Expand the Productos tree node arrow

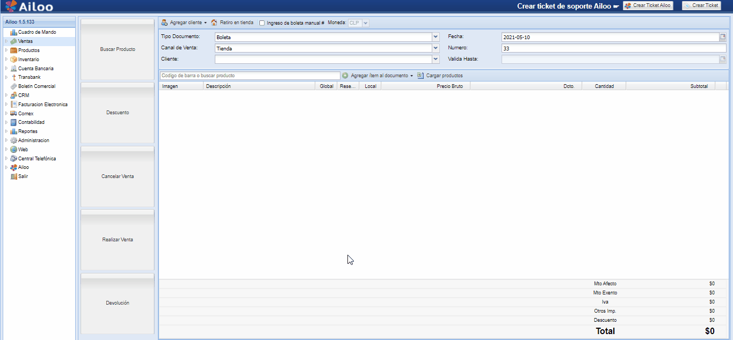pos(6,50)
